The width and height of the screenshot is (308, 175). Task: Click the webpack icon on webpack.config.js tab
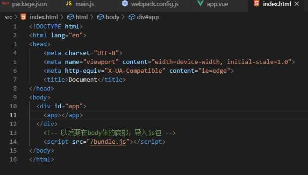tap(125, 3)
